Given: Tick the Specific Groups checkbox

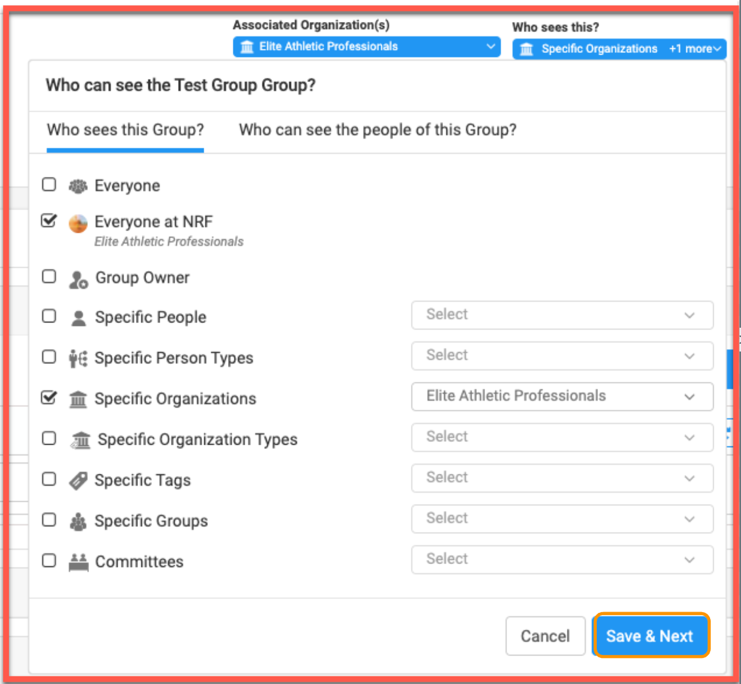Looking at the screenshot, I should pyautogui.click(x=49, y=520).
